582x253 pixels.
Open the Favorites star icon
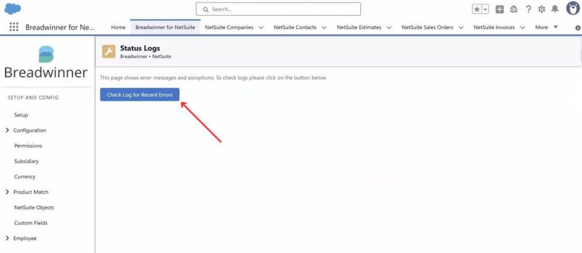pyautogui.click(x=477, y=9)
